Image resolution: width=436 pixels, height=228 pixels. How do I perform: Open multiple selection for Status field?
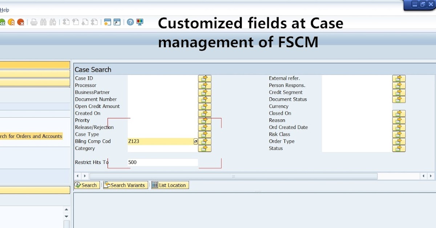pyautogui.click(x=399, y=148)
